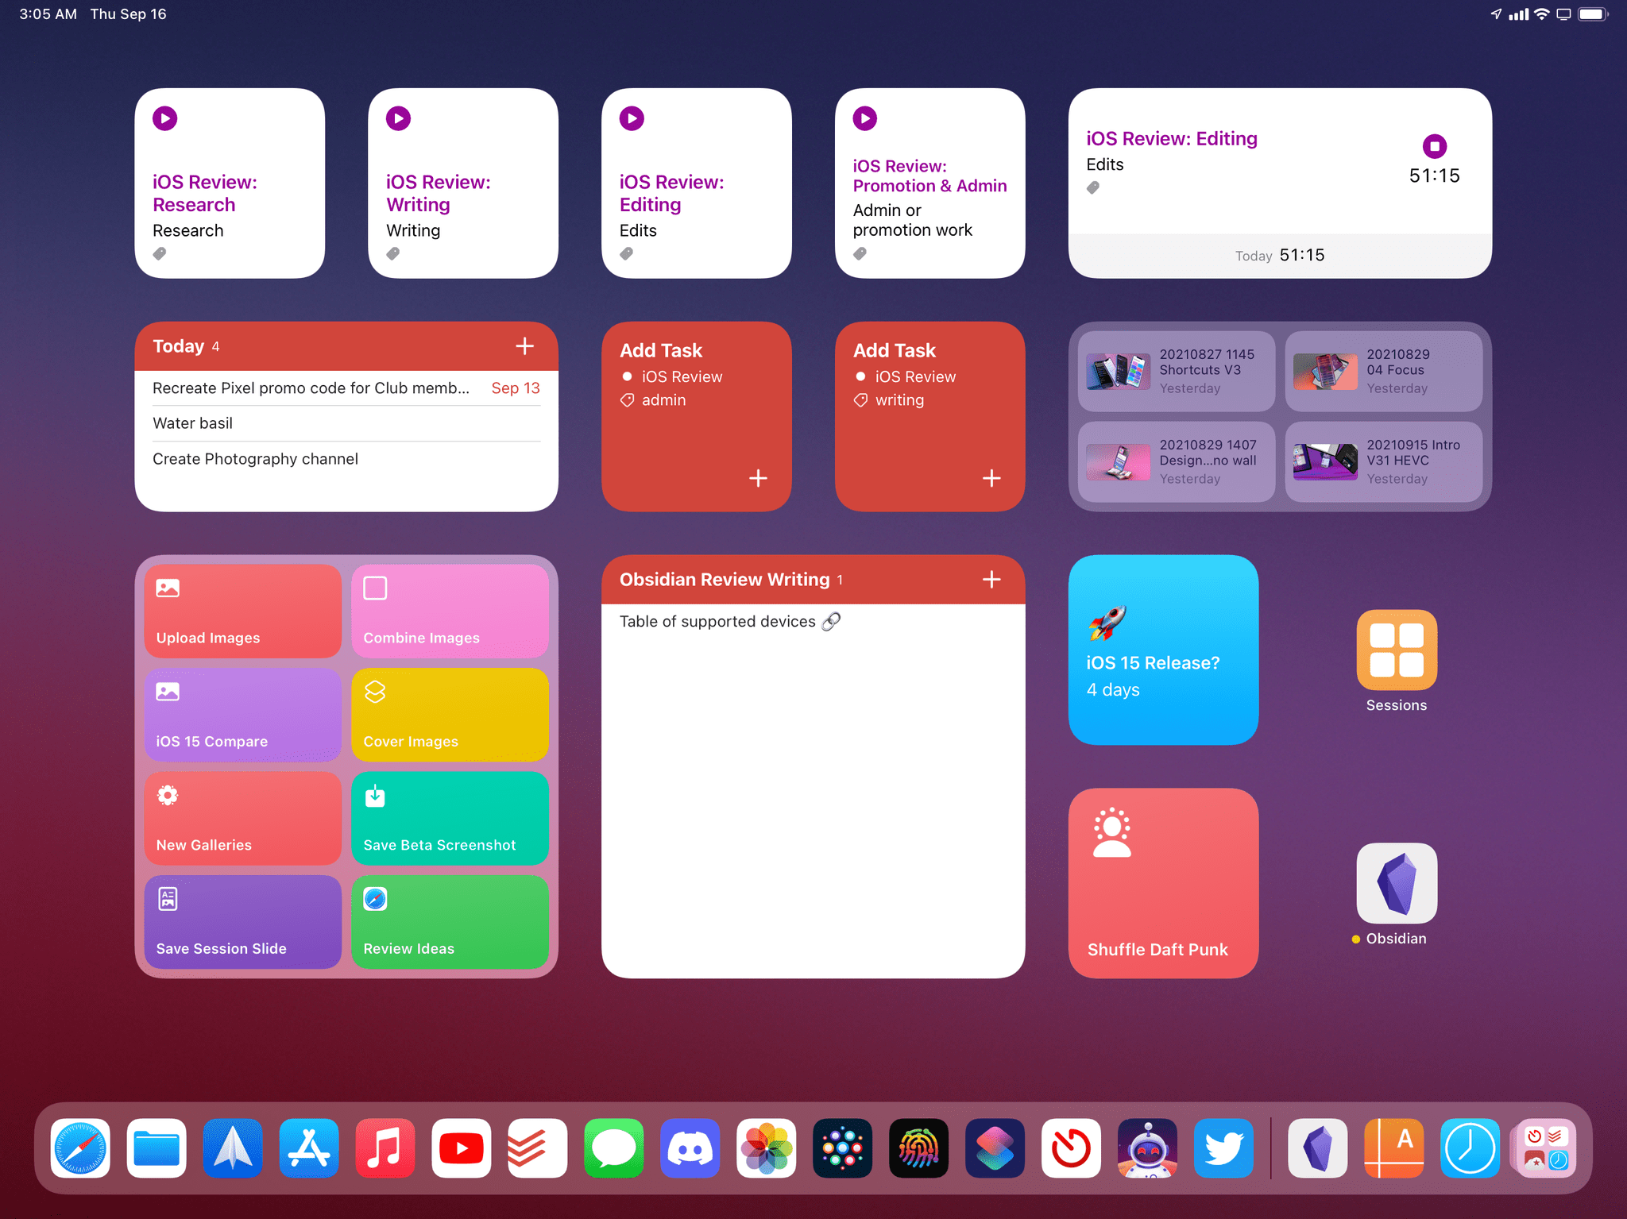Open the blue clock app in dock
The width and height of the screenshot is (1627, 1219).
1470,1148
